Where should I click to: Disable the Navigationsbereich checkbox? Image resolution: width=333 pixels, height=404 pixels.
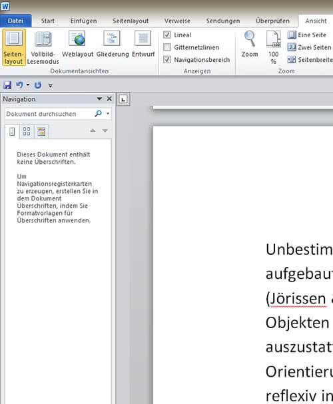pos(167,59)
